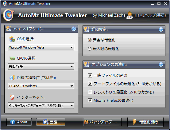Select the 安全な最適化 radio button
The height and width of the screenshot is (130, 170).
[x=90, y=40]
